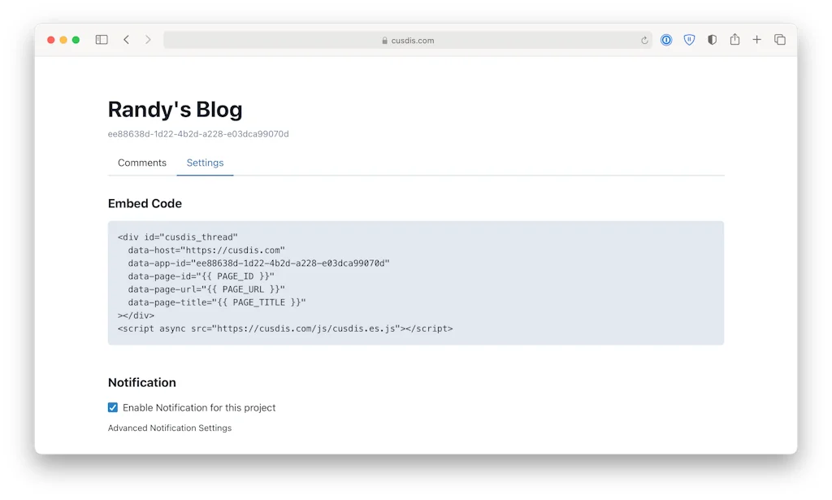Open the Settings tab
The height and width of the screenshot is (500, 832).
205,163
